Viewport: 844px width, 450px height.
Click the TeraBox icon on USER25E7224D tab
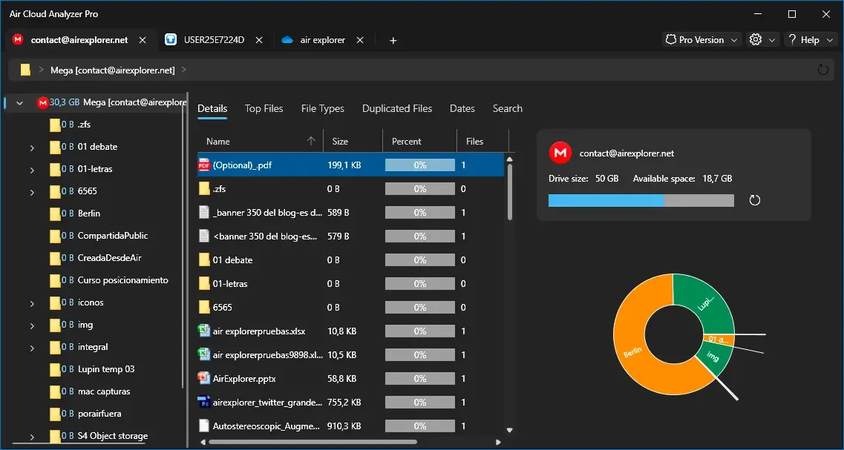(171, 40)
